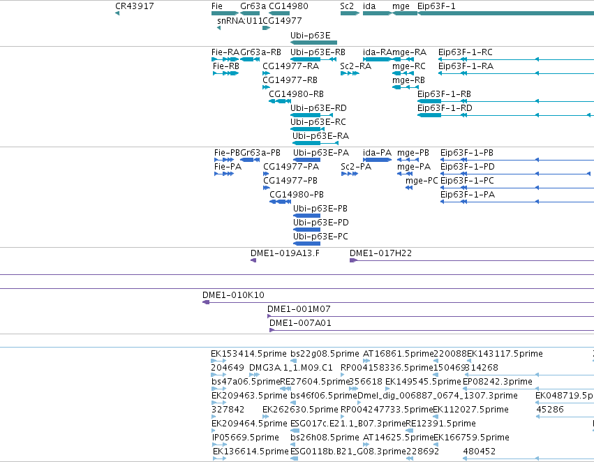Viewport: 594px width, 462px height.
Task: Select transcript Ubi-p63E-RB
Action: (x=318, y=52)
